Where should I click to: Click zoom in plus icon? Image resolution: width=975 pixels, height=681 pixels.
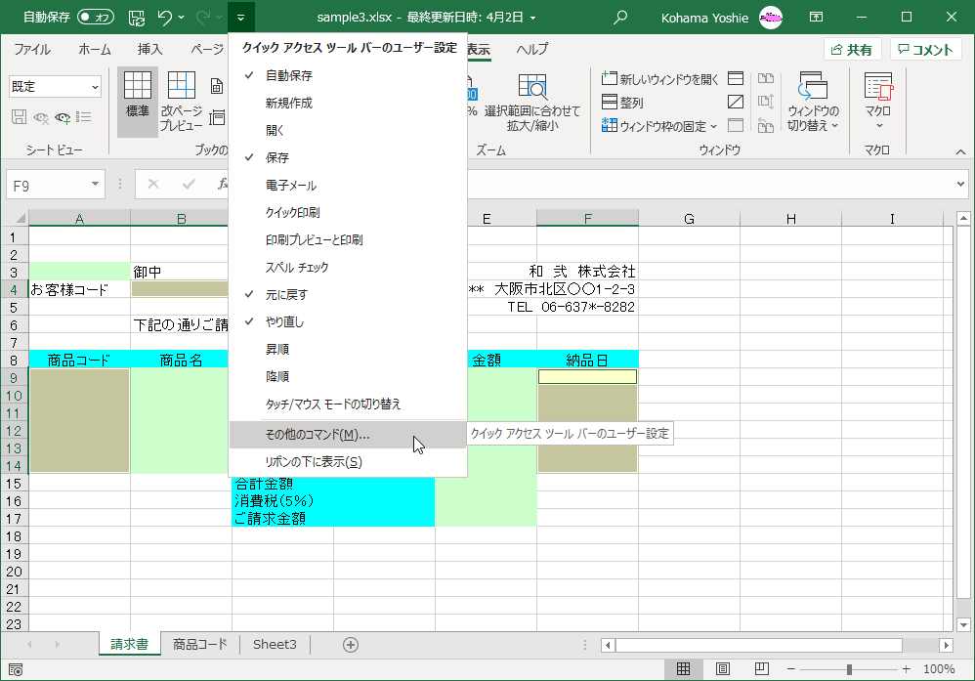pos(906,669)
